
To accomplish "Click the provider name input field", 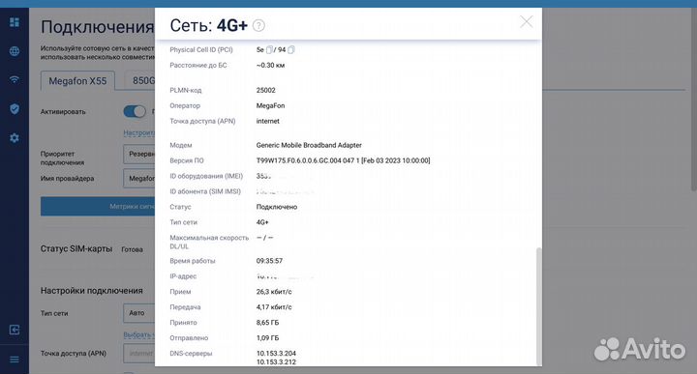I will click(x=139, y=179).
